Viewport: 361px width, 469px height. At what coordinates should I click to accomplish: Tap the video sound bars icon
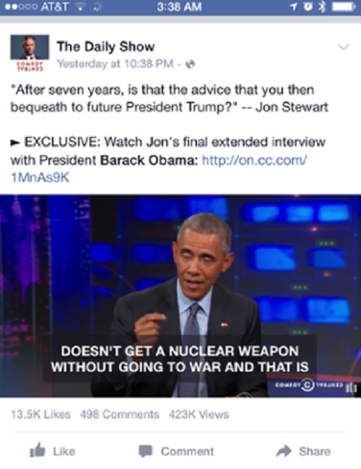pyautogui.click(x=352, y=388)
